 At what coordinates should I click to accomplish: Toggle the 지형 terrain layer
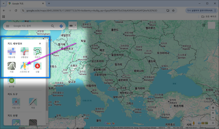pos(12,67)
